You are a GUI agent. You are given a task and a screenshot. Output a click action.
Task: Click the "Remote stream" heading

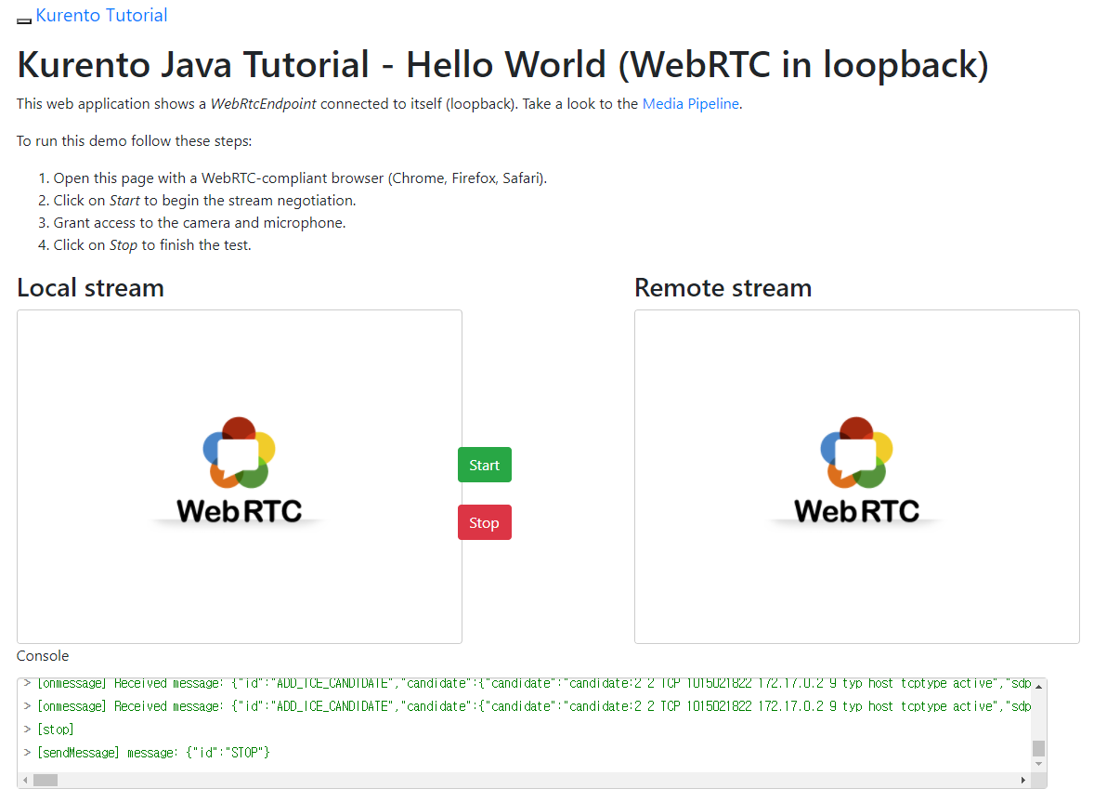[x=723, y=287]
